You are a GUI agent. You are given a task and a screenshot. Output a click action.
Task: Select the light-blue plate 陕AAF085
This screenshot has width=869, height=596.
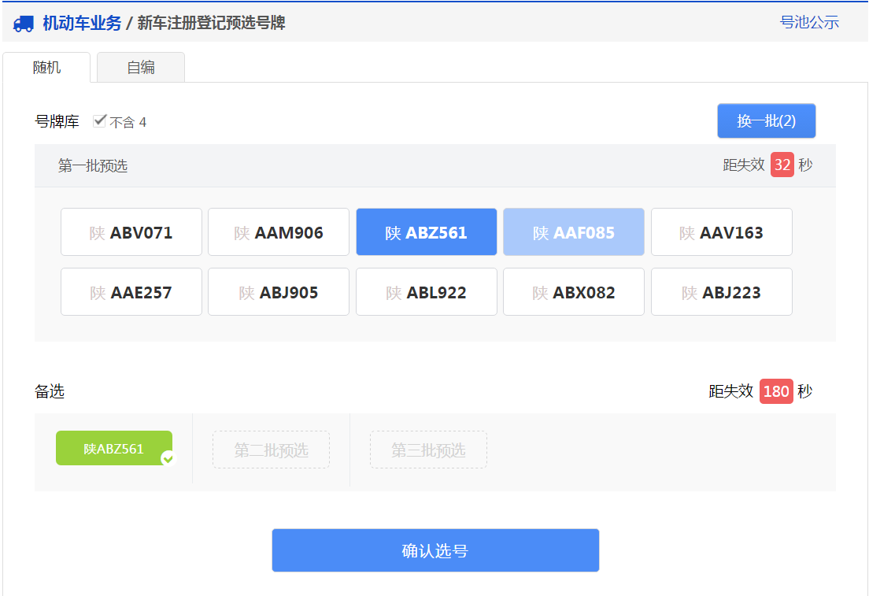point(573,231)
